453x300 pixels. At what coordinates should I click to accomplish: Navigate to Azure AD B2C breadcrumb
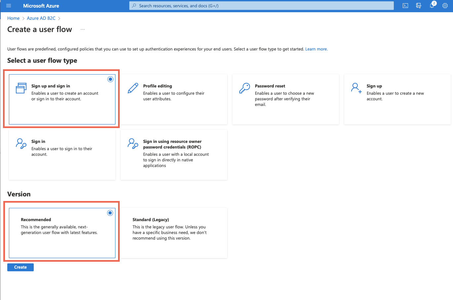click(41, 18)
